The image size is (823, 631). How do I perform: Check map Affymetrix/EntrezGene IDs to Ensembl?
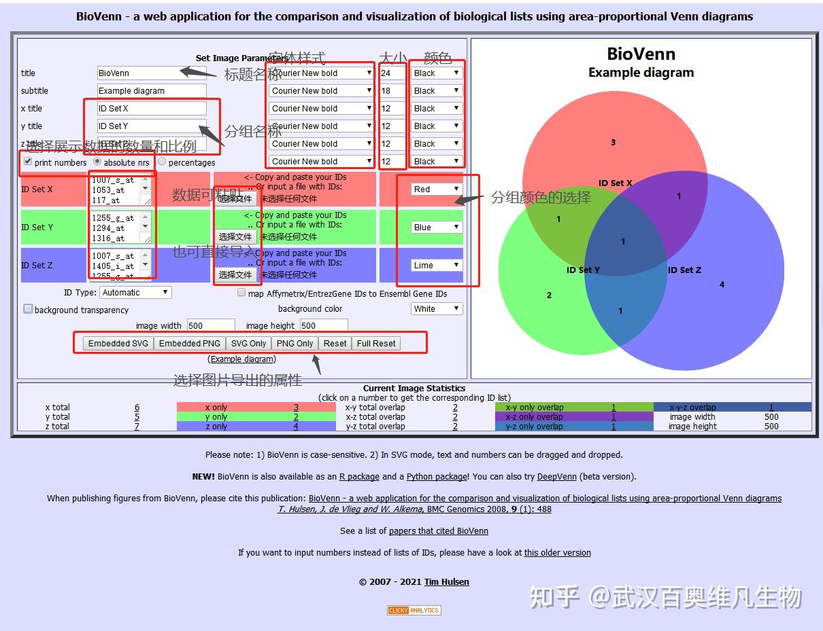(x=241, y=291)
